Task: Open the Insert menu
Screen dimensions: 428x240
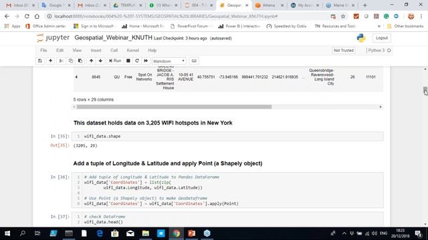Action: coord(96,51)
